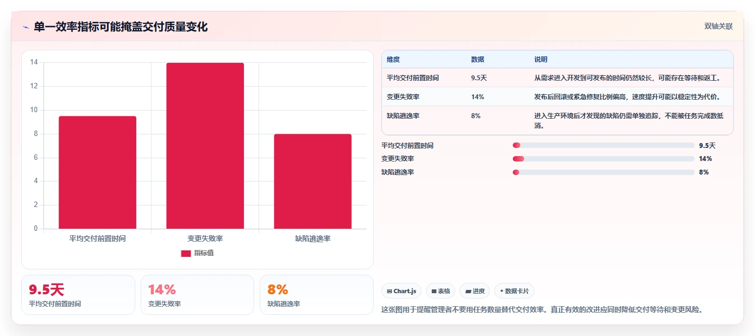Click the footnote text about 任务数量
The width and height of the screenshot is (755, 336).
click(x=543, y=310)
